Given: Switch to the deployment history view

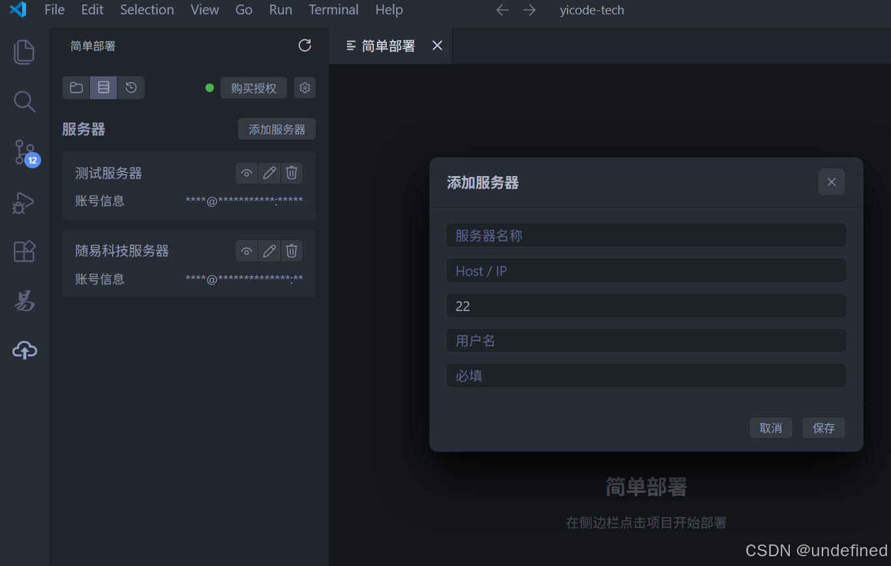Looking at the screenshot, I should (x=131, y=87).
